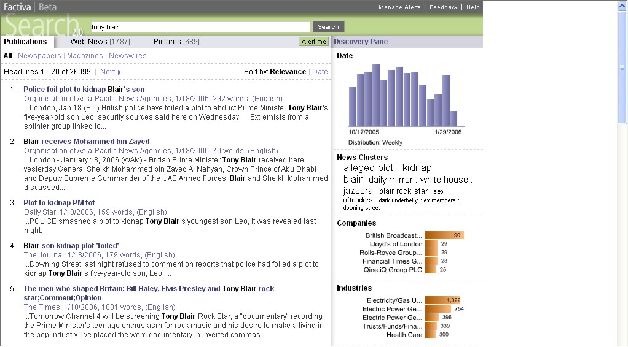628x347 pixels.
Task: Open Manage Alerts
Action: (399, 7)
